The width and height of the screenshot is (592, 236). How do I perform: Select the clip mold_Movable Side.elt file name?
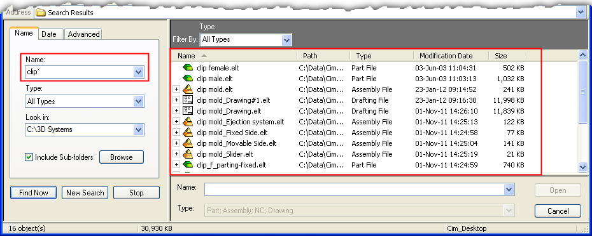pyautogui.click(x=237, y=143)
